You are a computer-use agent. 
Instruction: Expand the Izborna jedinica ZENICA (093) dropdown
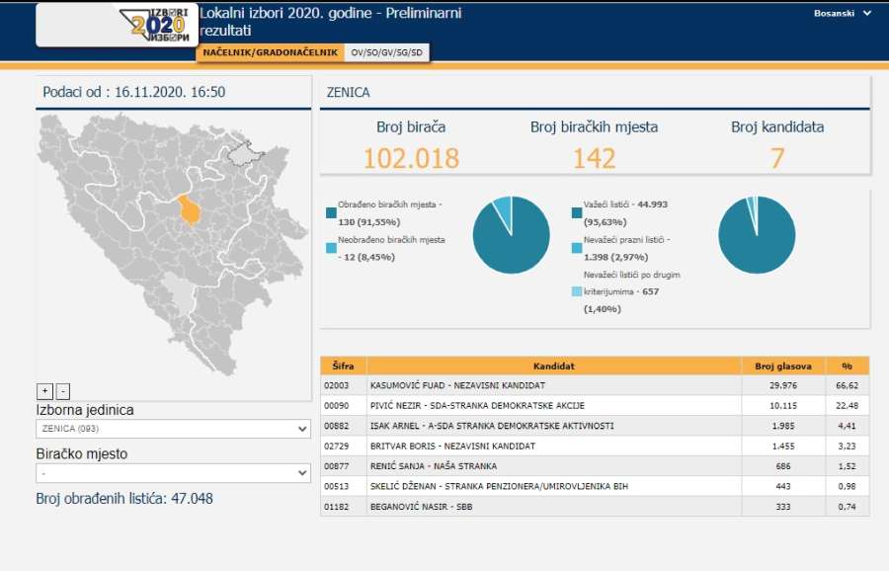tap(174, 429)
